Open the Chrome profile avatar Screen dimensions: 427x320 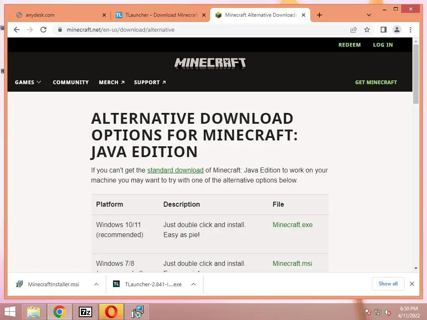[397, 30]
